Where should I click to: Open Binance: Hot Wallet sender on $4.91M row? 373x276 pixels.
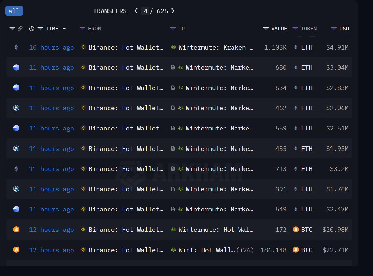click(x=126, y=48)
